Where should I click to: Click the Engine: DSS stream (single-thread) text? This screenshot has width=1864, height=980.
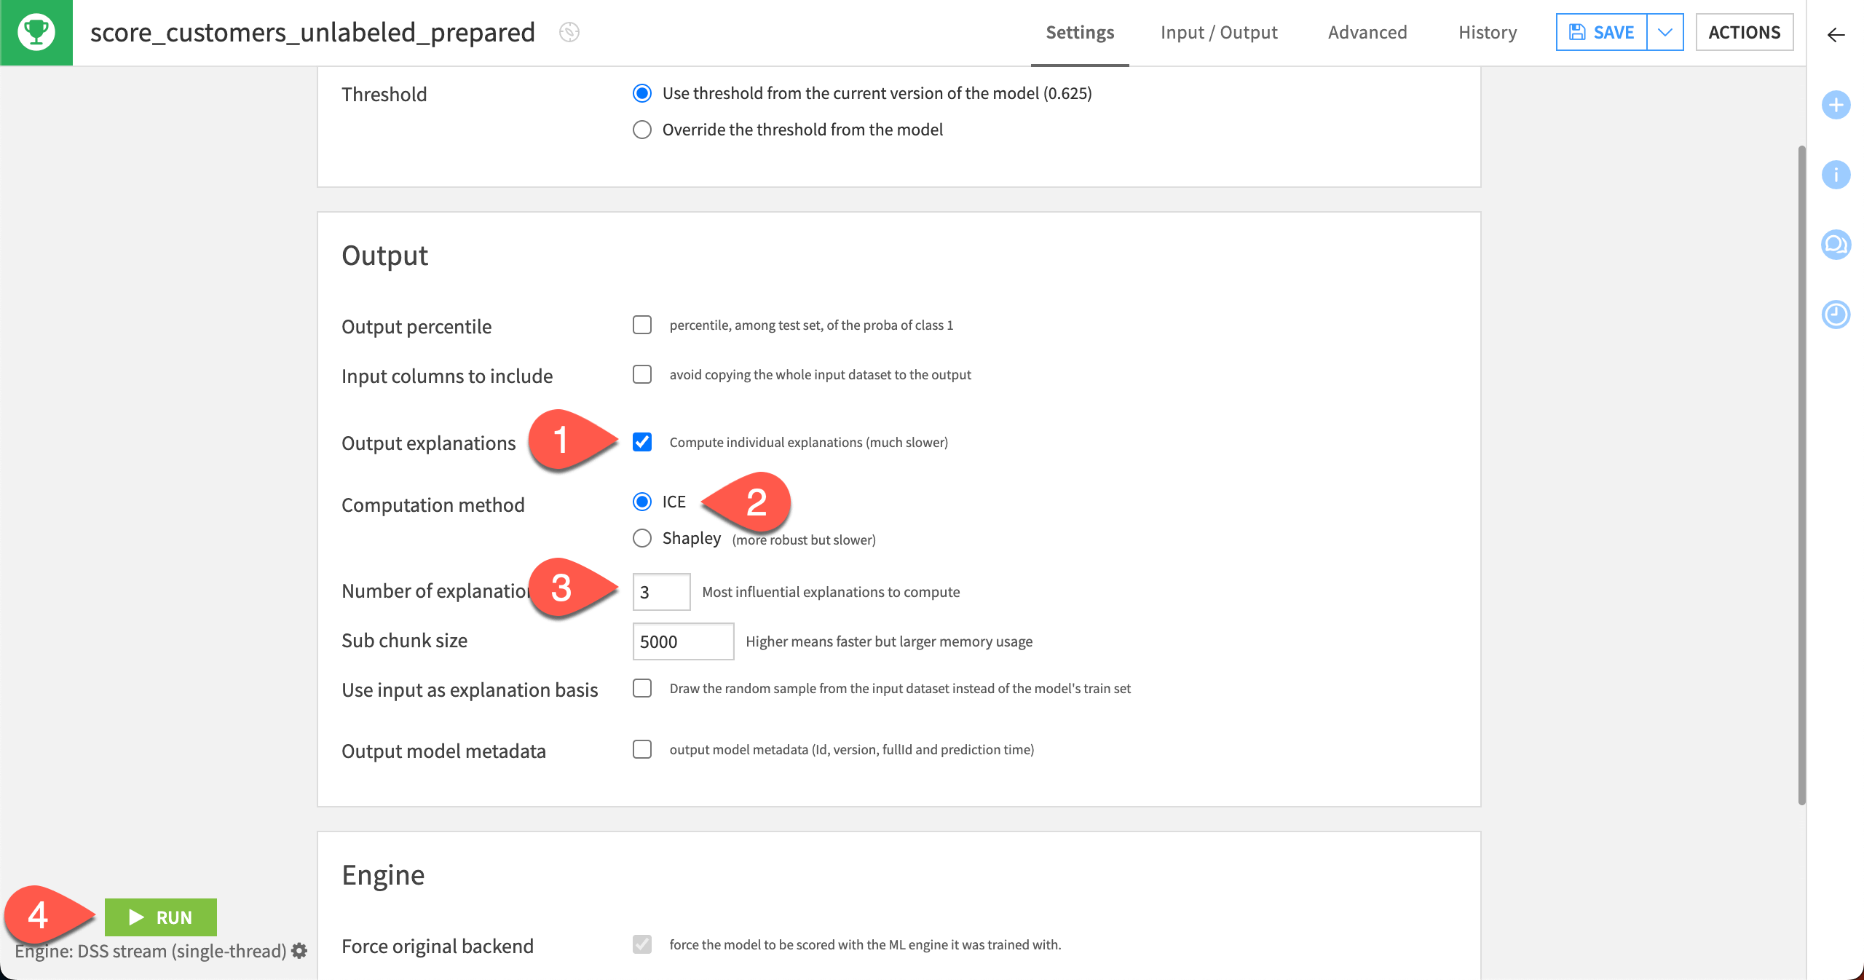[x=151, y=951]
